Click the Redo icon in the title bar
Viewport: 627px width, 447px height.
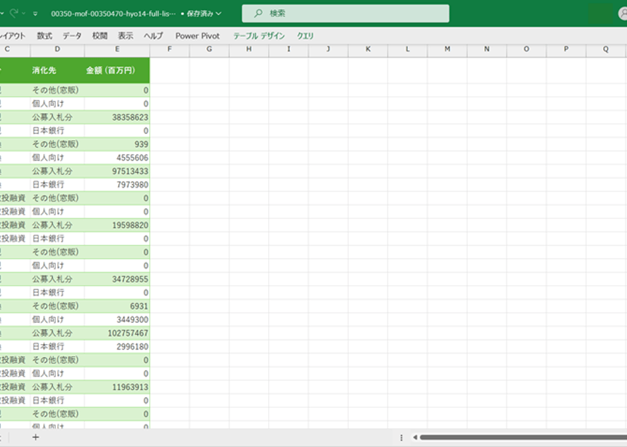[x=14, y=13]
